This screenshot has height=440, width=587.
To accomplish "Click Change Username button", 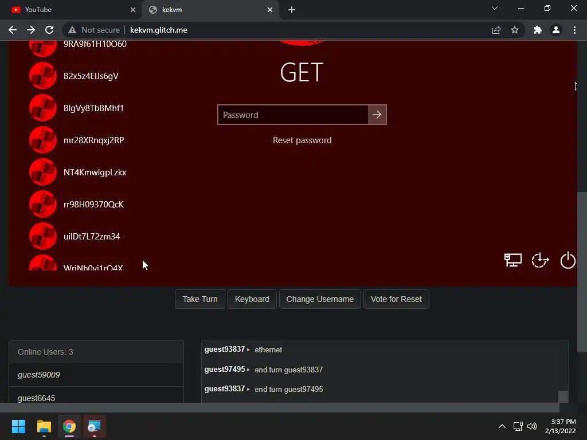I will [x=320, y=299].
